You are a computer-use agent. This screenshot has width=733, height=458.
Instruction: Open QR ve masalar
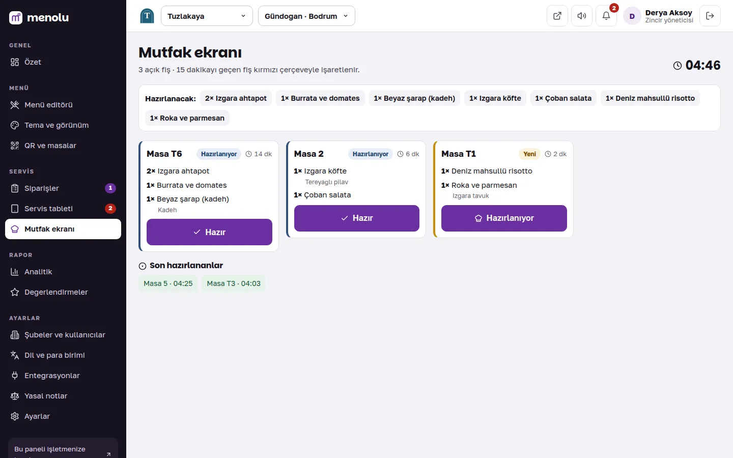pos(63,146)
